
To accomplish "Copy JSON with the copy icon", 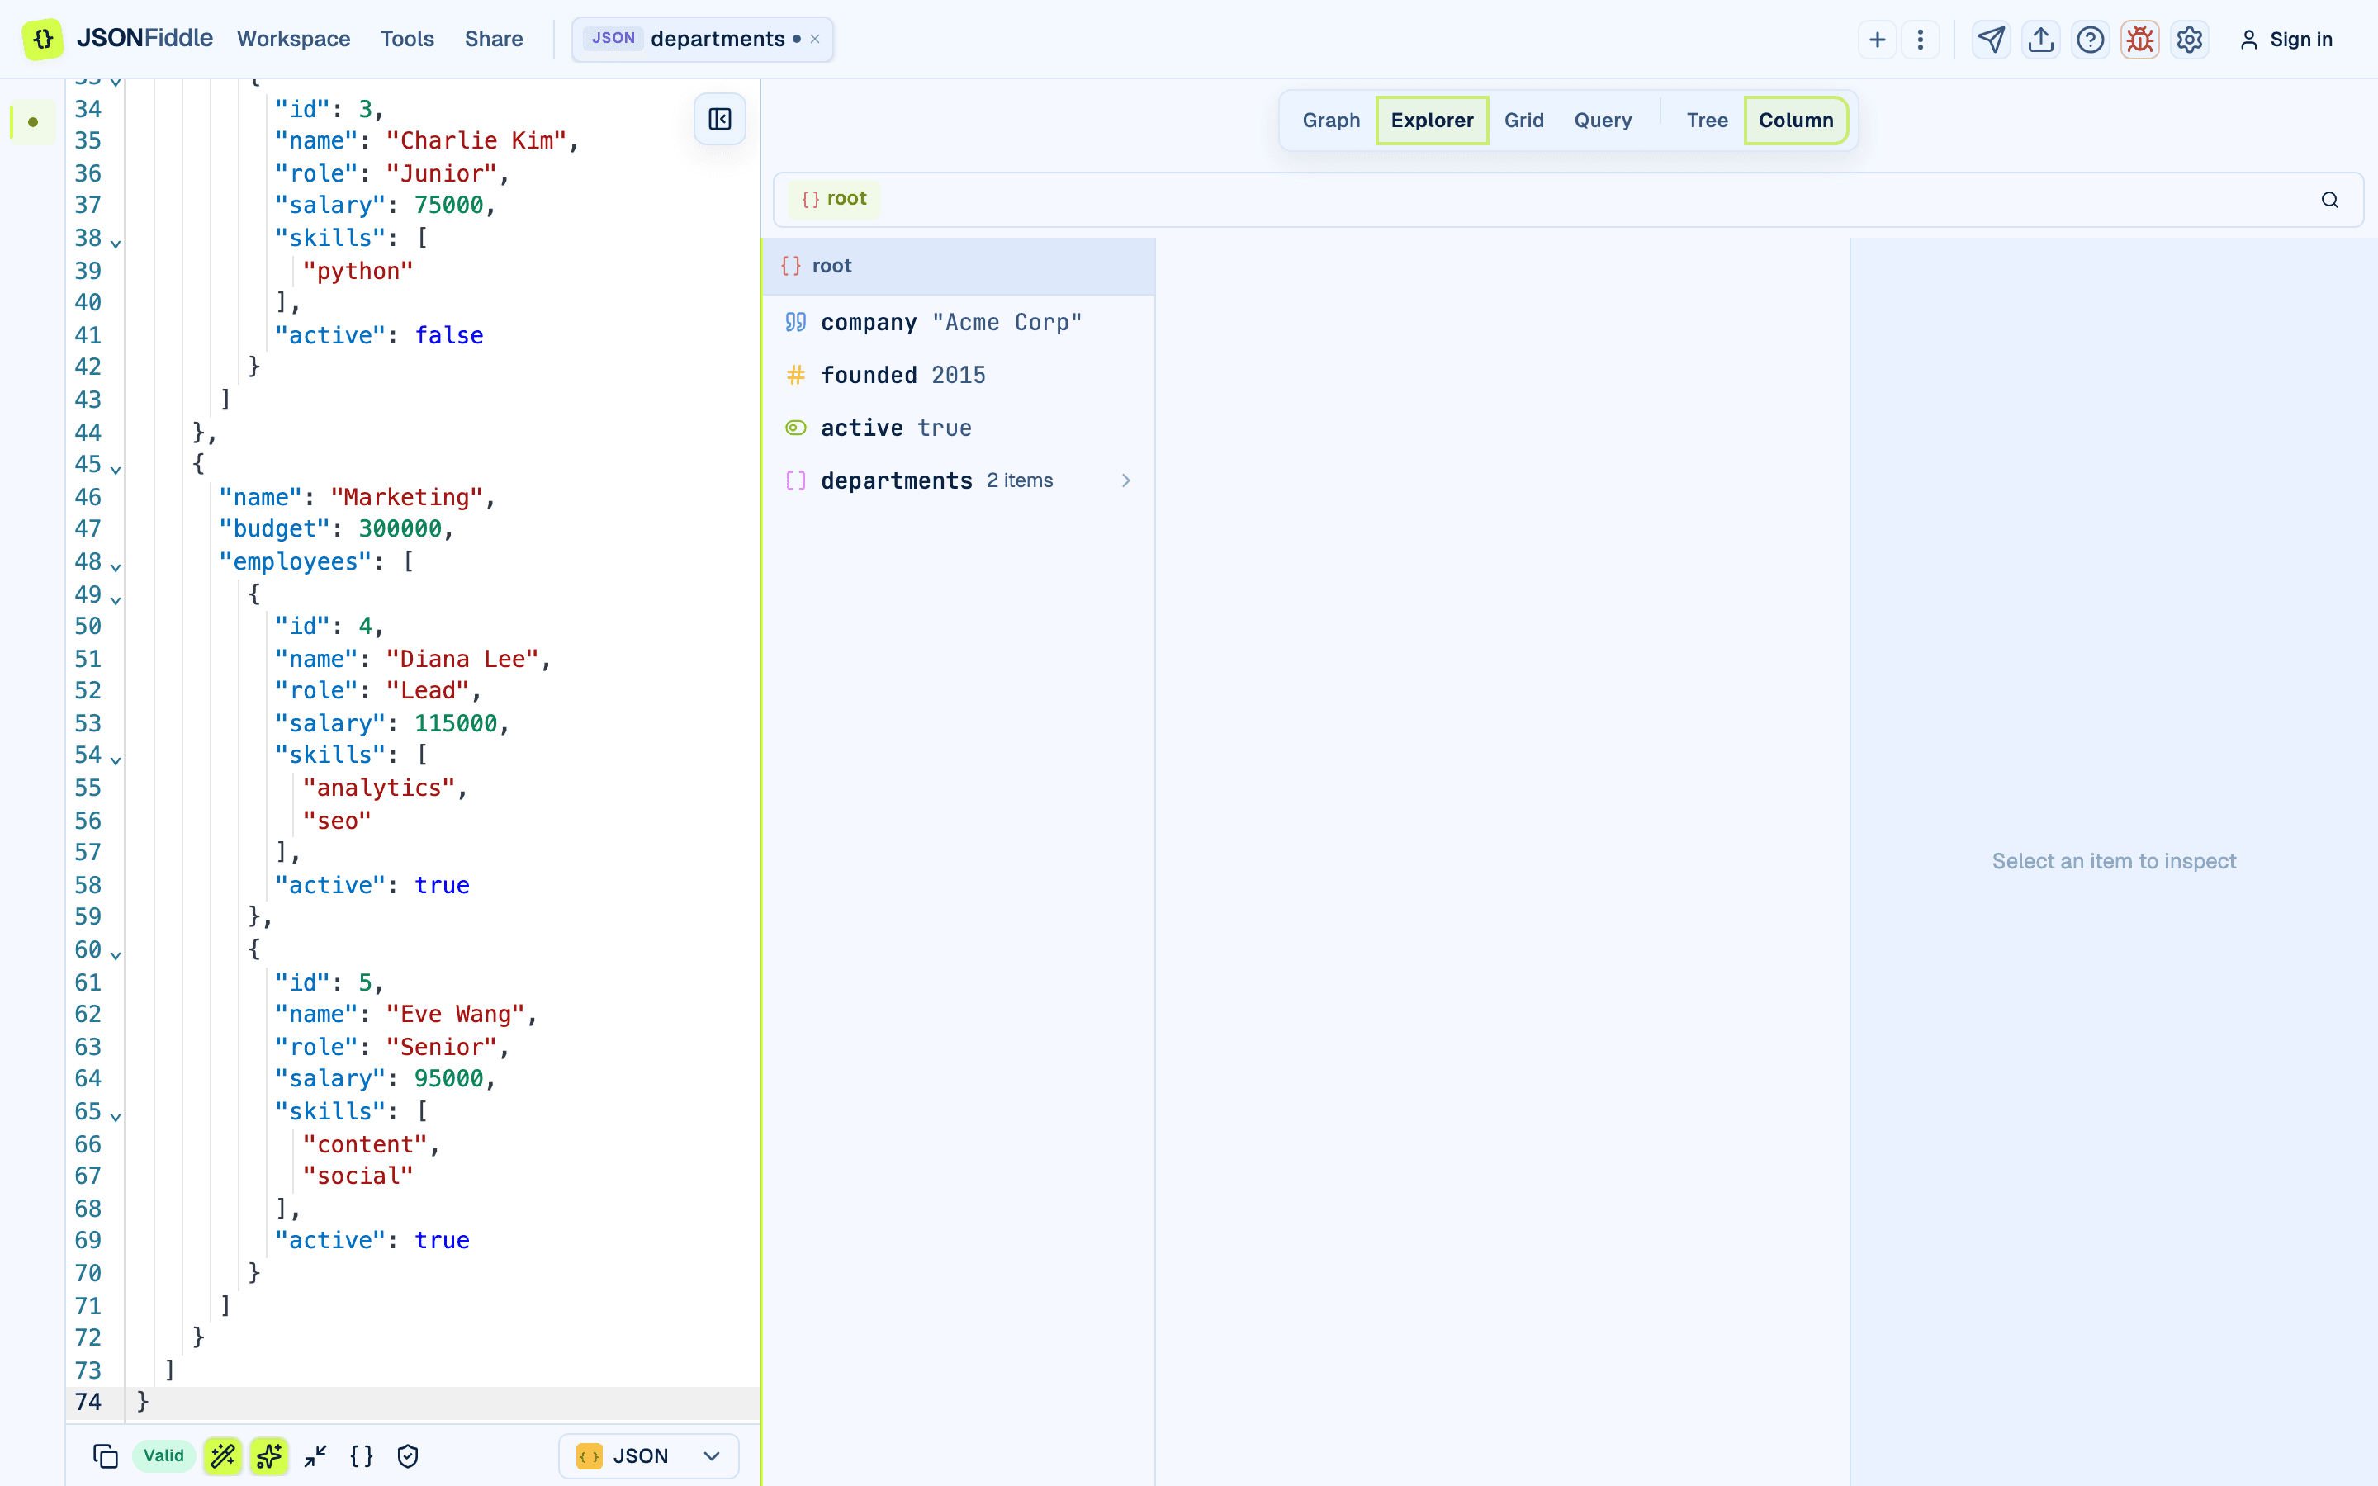I will click(x=105, y=1455).
